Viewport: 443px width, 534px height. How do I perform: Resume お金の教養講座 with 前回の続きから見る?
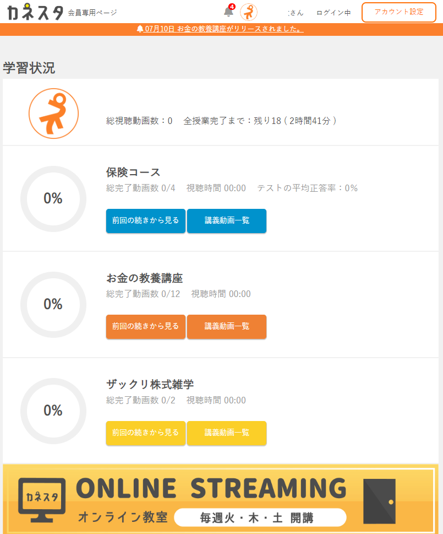tap(146, 326)
